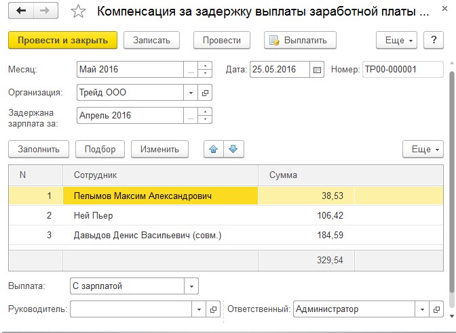This screenshot has width=456, height=333.
Task: Open the table Еще menu
Action: (422, 149)
